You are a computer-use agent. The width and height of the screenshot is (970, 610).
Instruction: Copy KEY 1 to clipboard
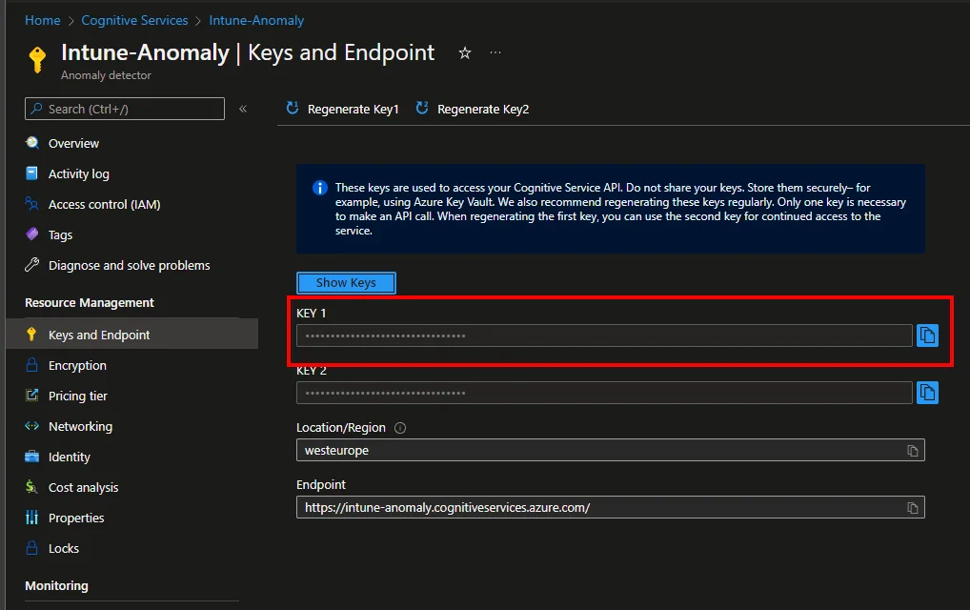927,335
